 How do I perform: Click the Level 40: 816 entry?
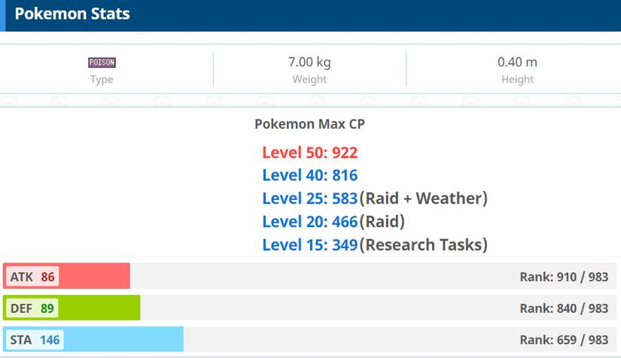(x=309, y=175)
